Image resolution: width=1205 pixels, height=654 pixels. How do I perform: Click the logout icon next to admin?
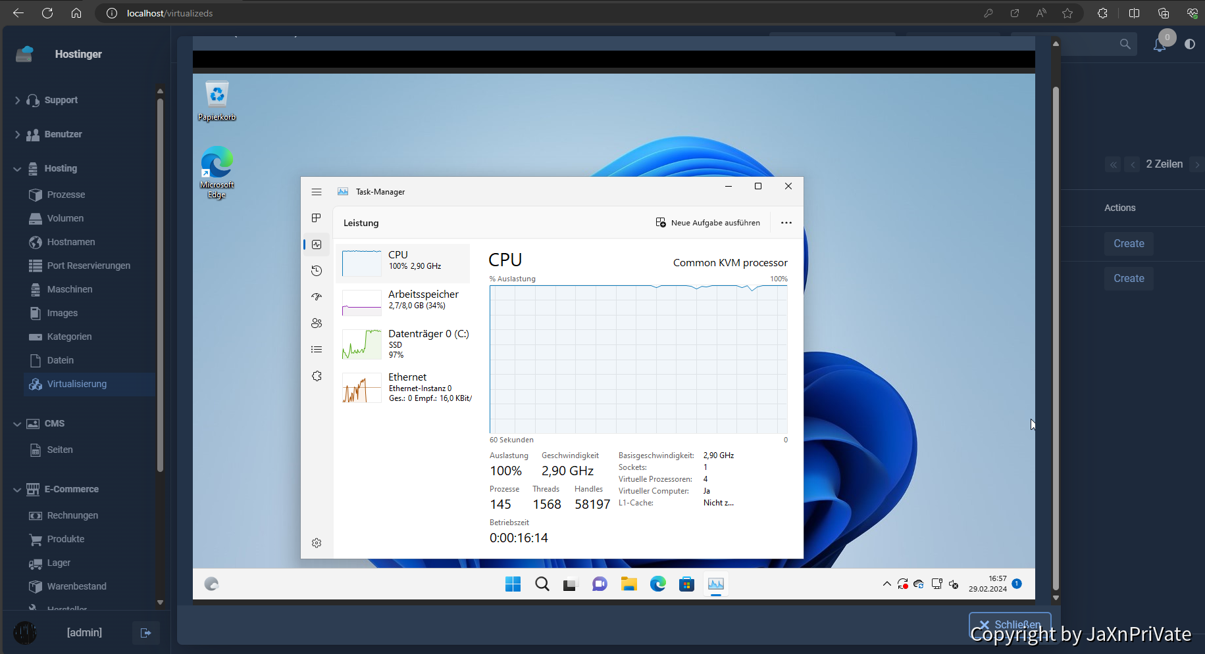[x=145, y=633]
